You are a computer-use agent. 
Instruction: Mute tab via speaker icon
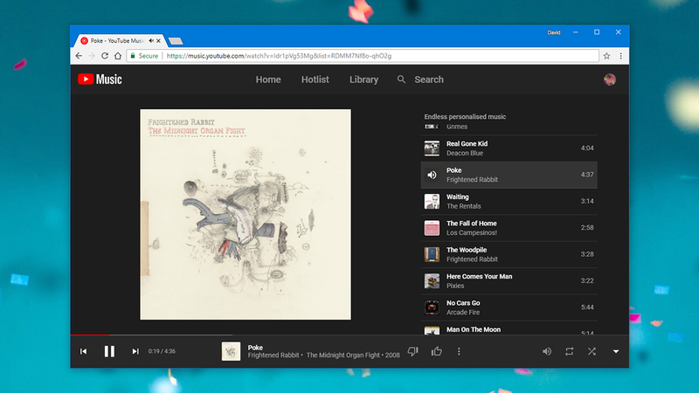point(151,40)
